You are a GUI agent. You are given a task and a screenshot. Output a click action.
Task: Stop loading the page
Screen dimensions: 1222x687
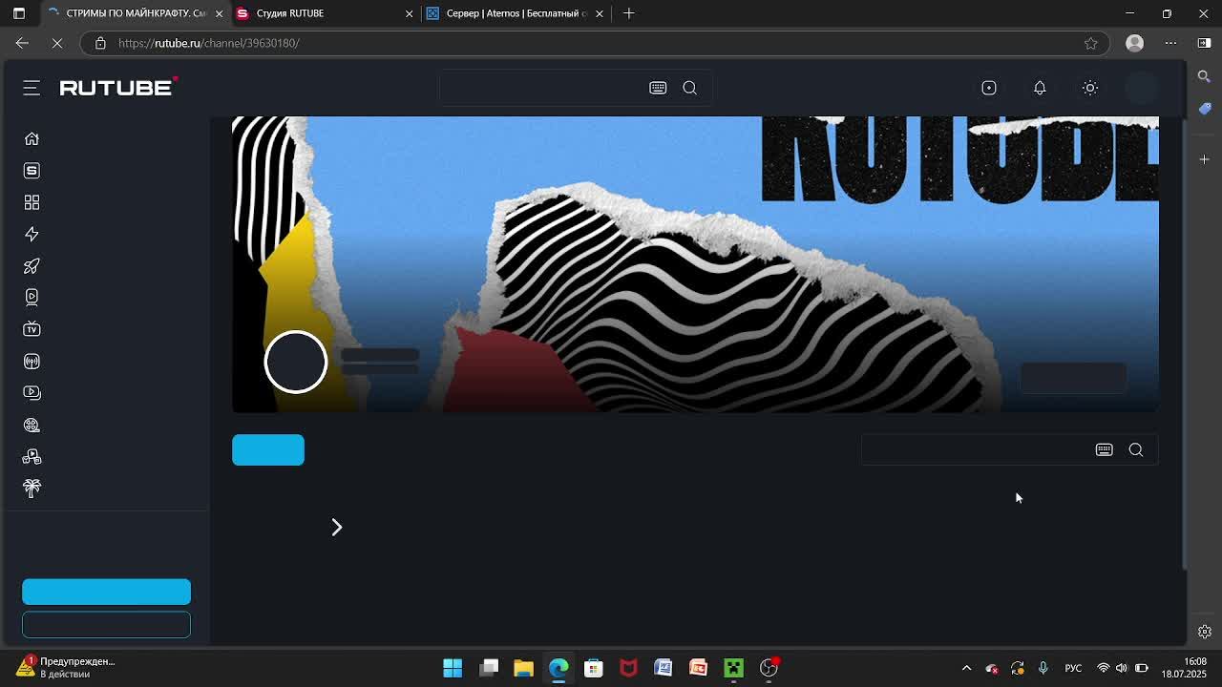click(x=56, y=43)
